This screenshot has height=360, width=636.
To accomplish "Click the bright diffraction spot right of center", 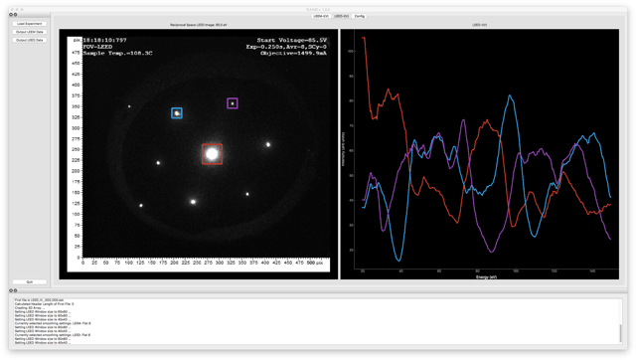I will (x=268, y=144).
